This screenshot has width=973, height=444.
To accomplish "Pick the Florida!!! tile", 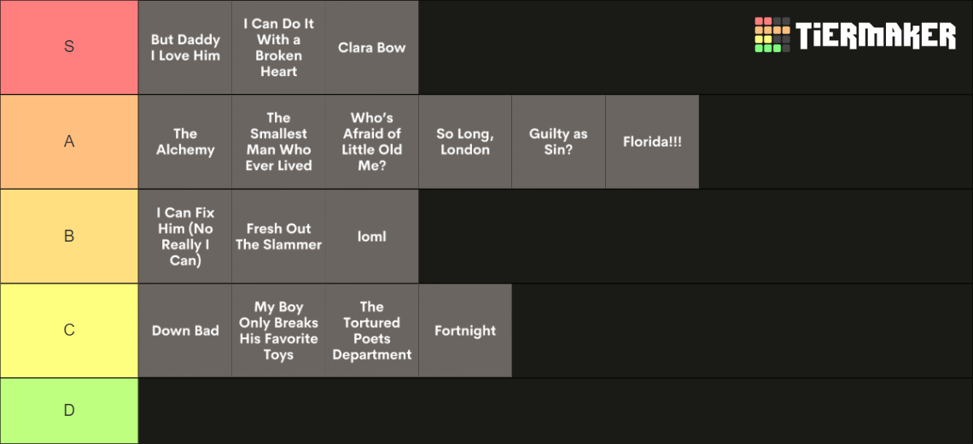I will click(652, 142).
